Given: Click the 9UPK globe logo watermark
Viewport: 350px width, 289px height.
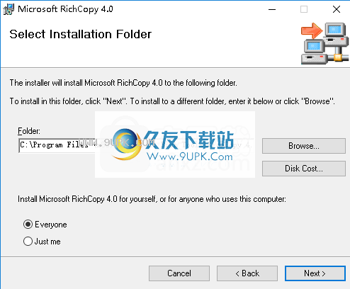Looking at the screenshot, I should [126, 144].
